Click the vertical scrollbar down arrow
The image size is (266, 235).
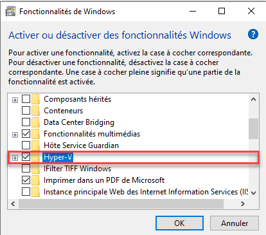click(x=254, y=193)
